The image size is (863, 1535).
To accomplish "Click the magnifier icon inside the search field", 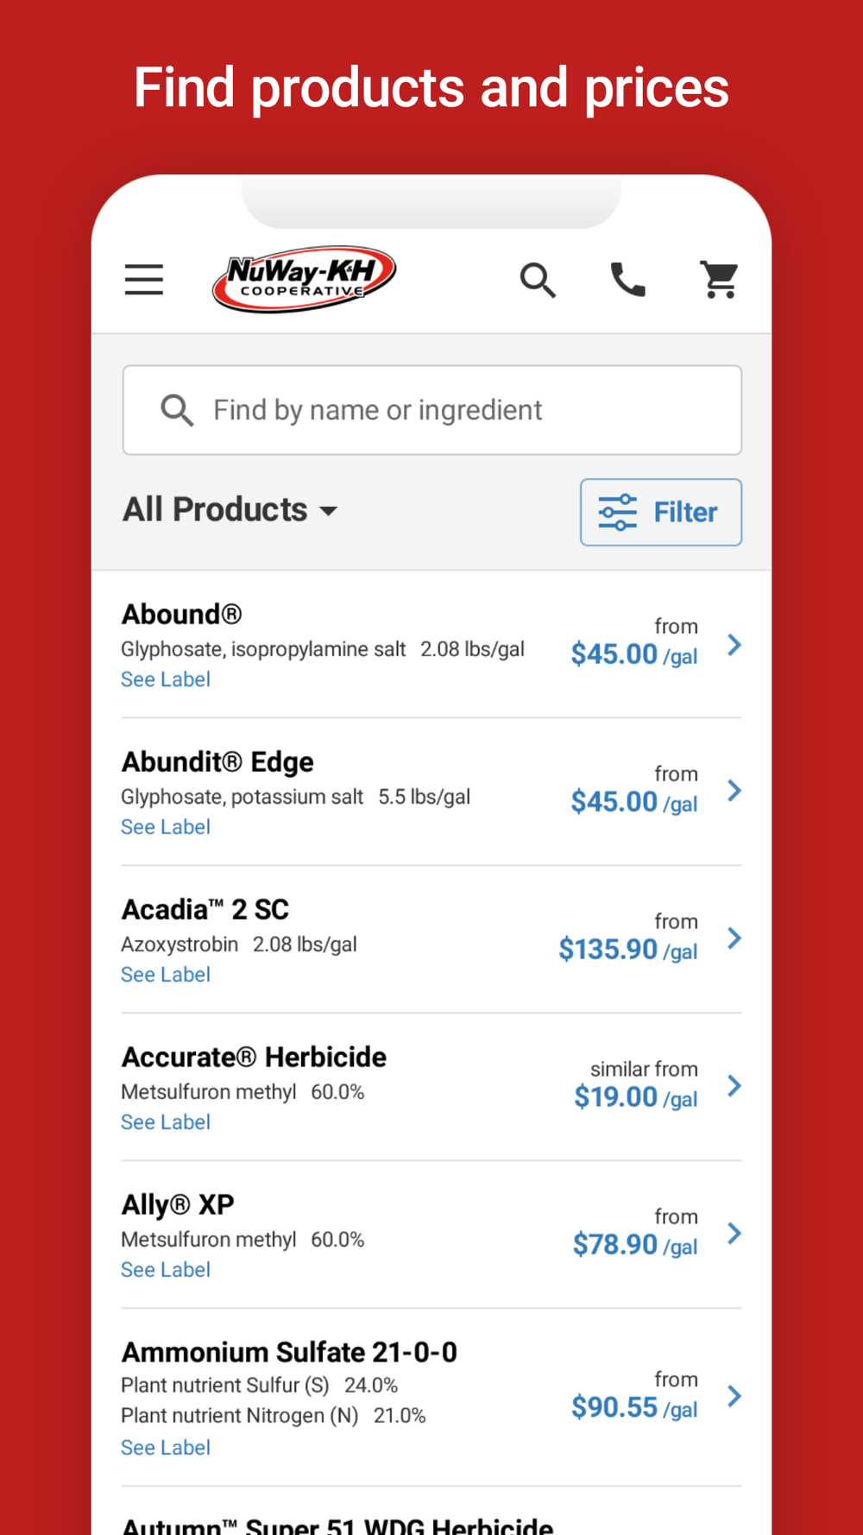I will coord(177,410).
